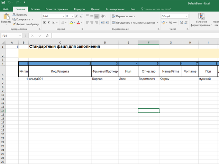219x164 pixels.
Task: Toggle underline (Ч) formatting
Action: click(53, 22)
